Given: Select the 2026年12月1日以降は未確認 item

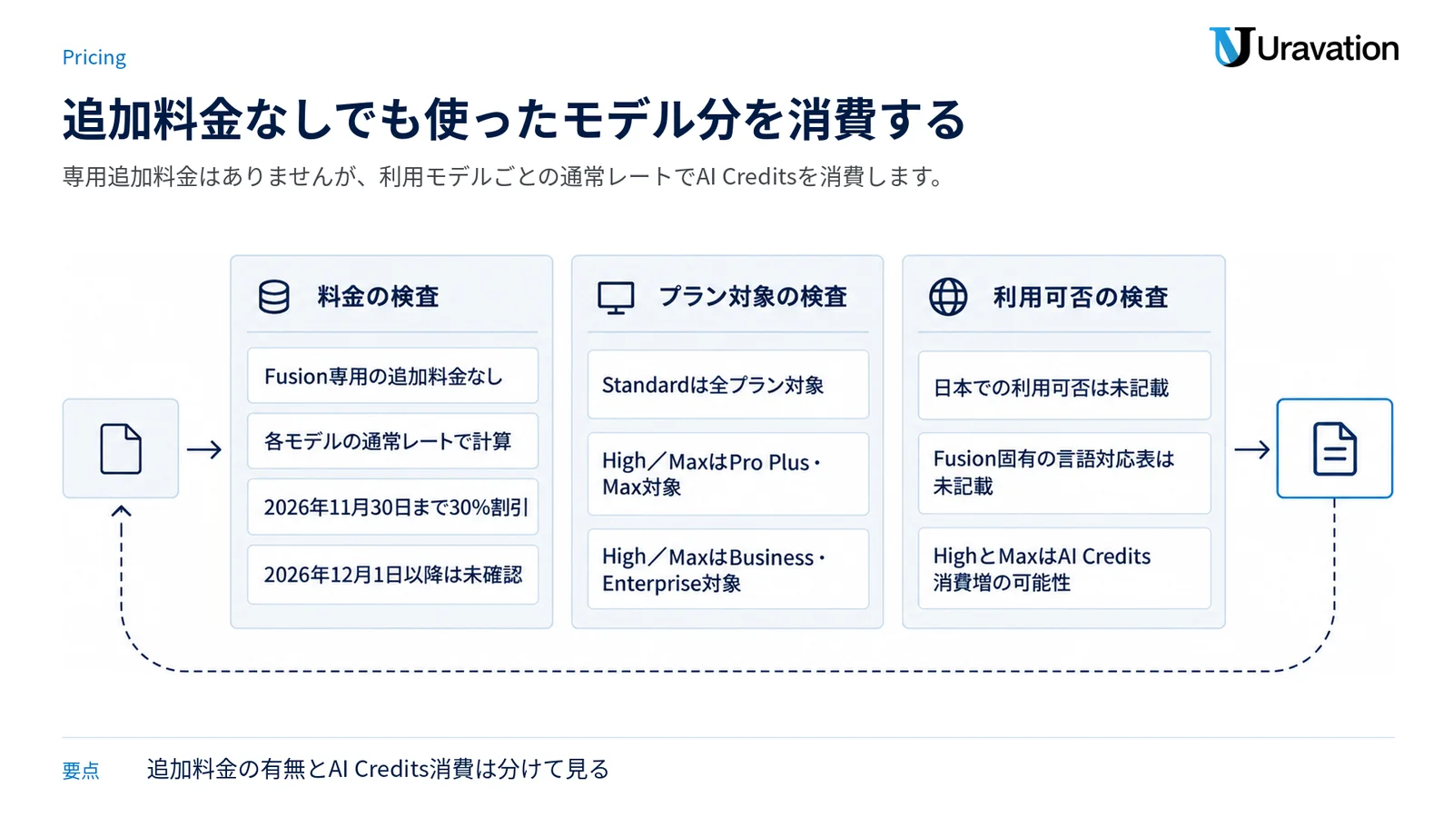Looking at the screenshot, I should tap(392, 575).
